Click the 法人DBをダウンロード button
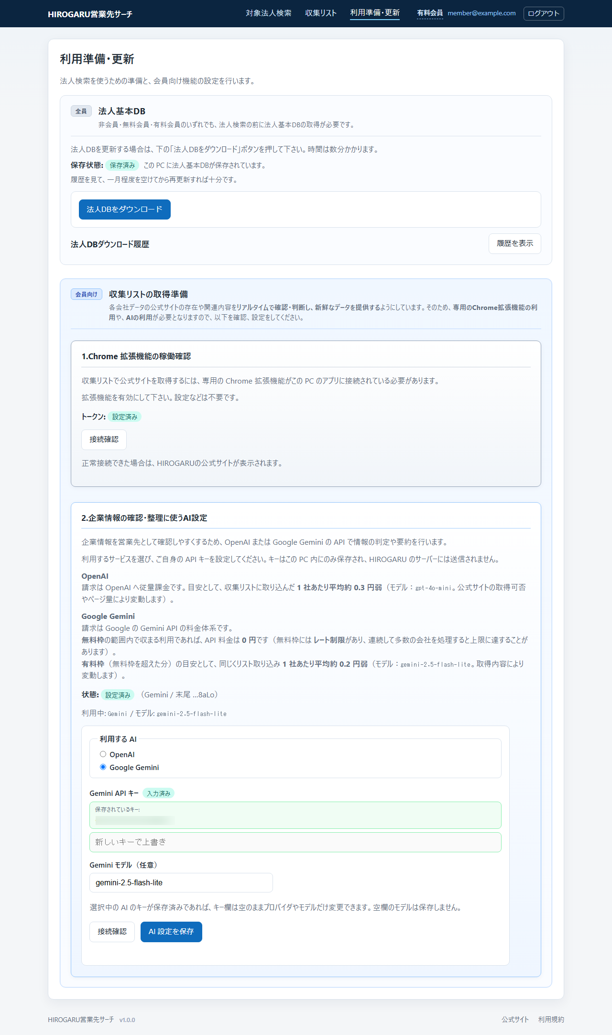612x1035 pixels. 125,209
